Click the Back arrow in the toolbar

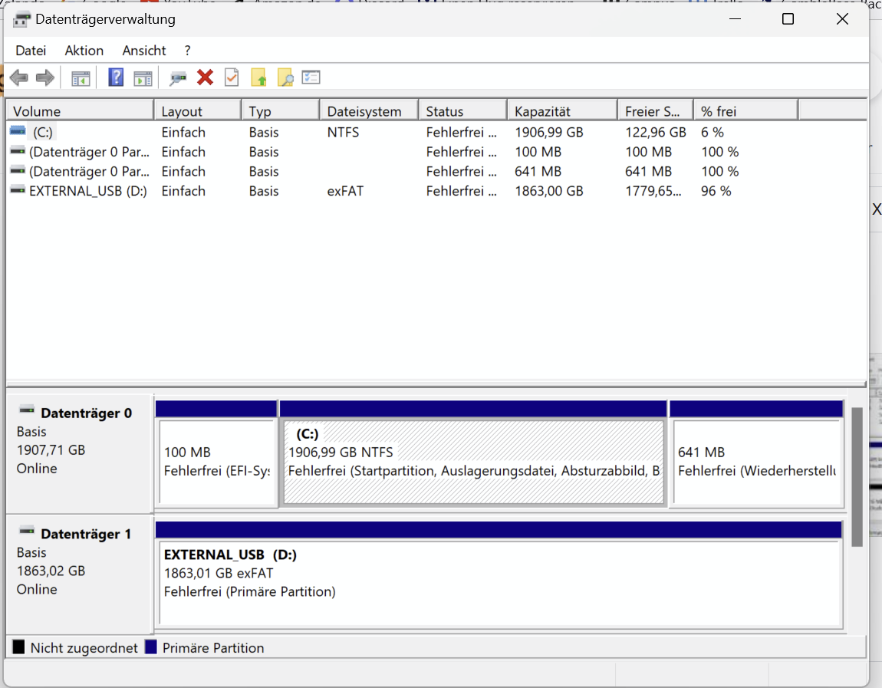click(x=19, y=77)
